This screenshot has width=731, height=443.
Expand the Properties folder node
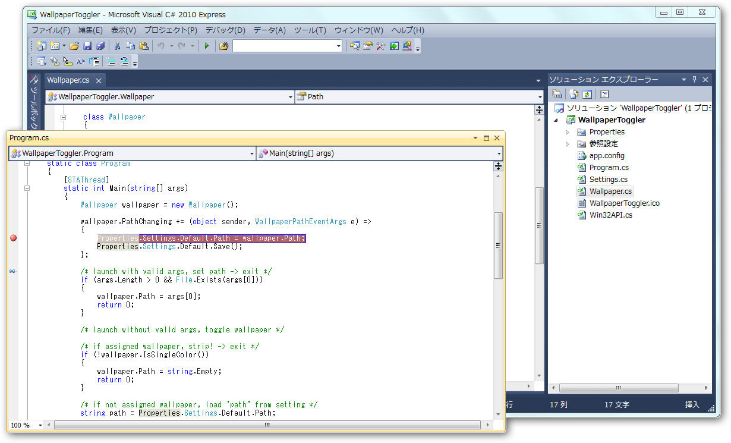coord(567,132)
